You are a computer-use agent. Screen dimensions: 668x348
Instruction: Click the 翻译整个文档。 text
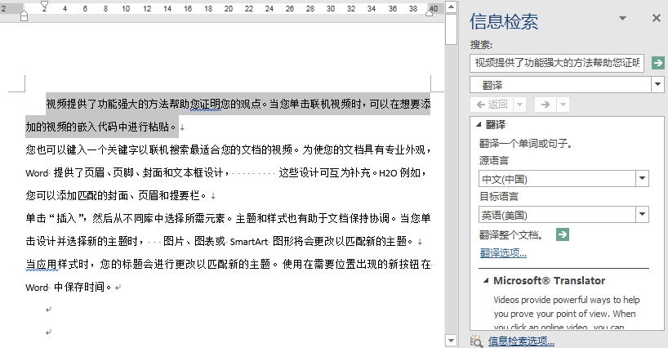[x=512, y=234]
